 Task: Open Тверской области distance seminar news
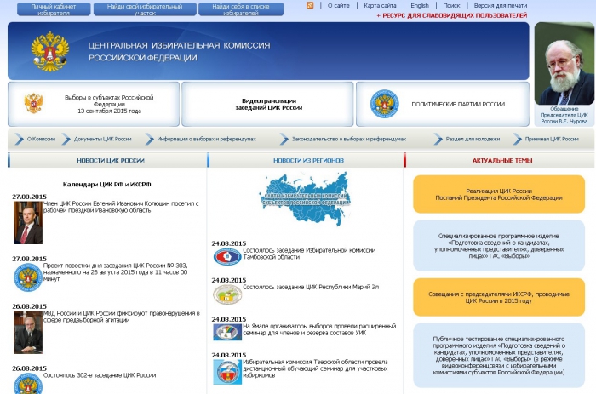click(x=316, y=368)
